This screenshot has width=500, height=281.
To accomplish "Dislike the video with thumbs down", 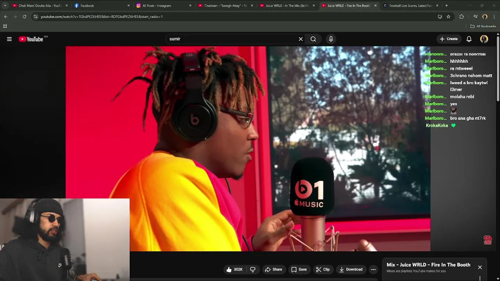I will point(253,269).
